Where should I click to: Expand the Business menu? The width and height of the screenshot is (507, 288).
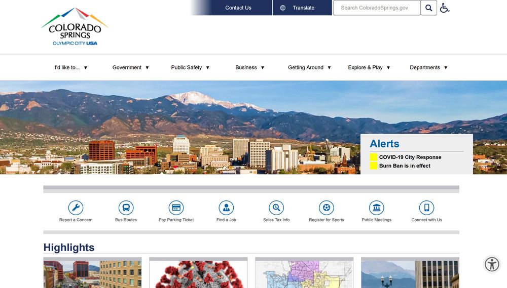click(250, 67)
